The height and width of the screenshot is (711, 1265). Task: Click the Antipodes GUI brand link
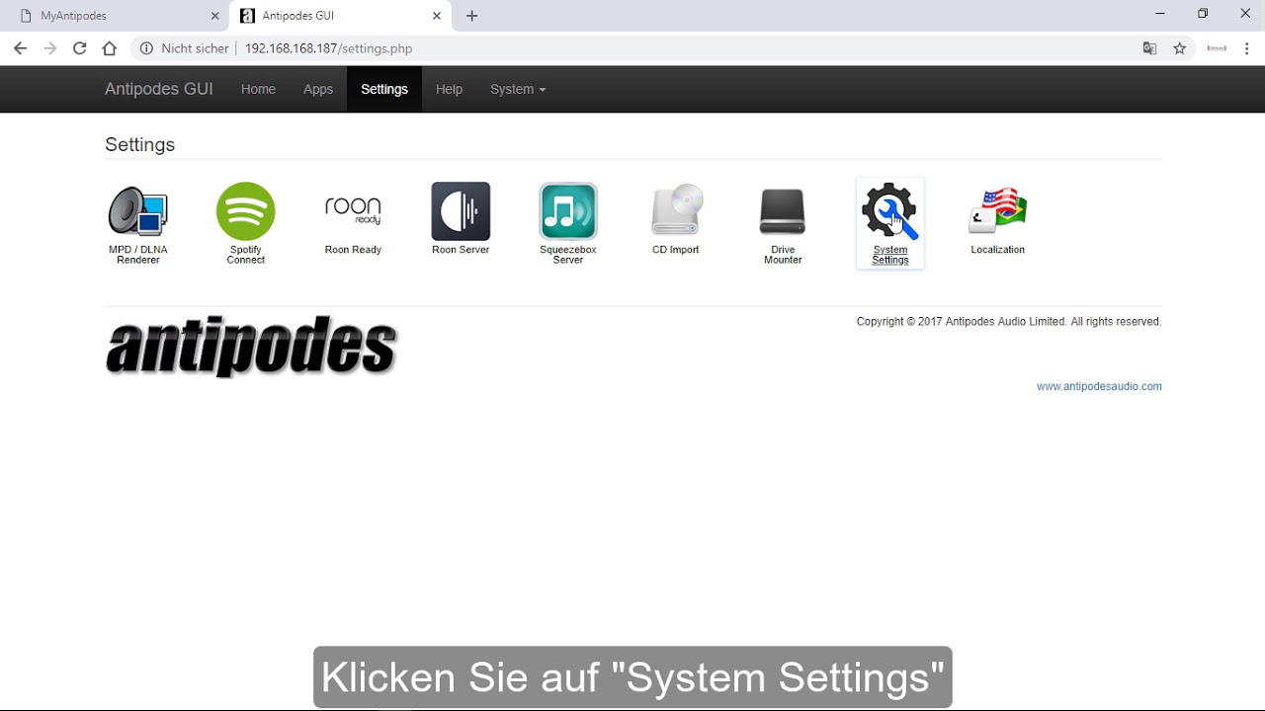point(159,89)
